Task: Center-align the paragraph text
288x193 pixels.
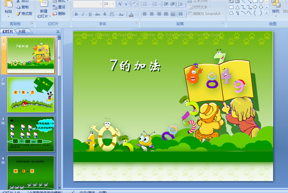Action: click(152, 14)
